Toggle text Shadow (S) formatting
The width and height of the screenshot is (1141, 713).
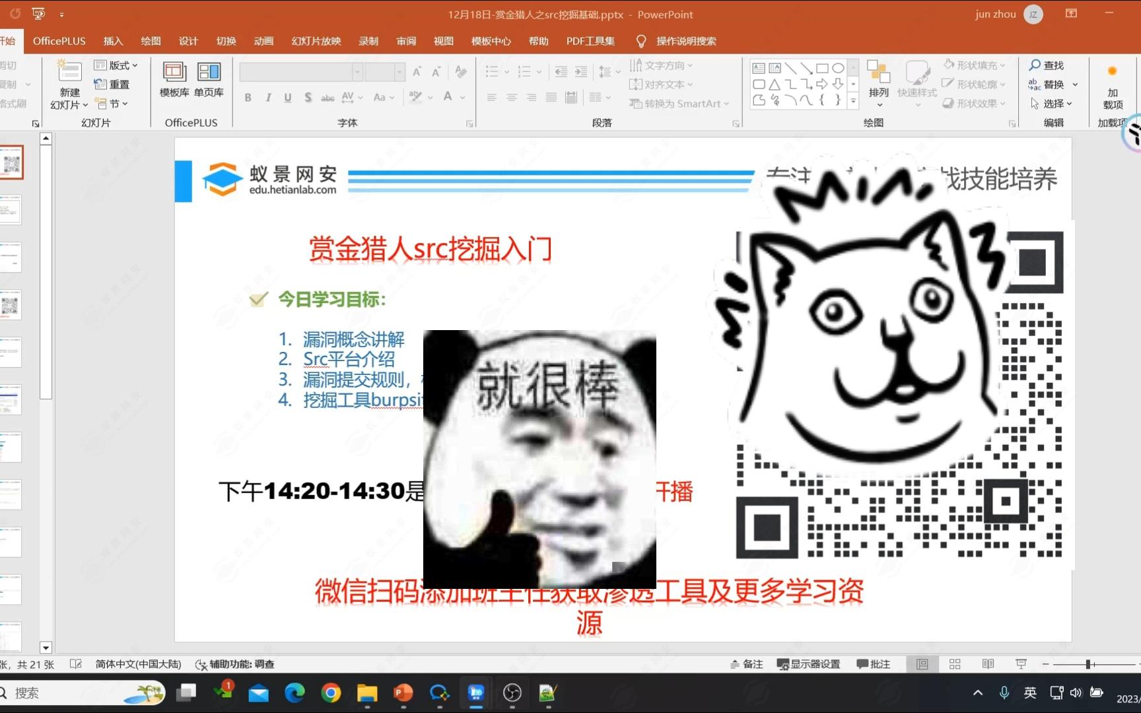click(x=308, y=98)
